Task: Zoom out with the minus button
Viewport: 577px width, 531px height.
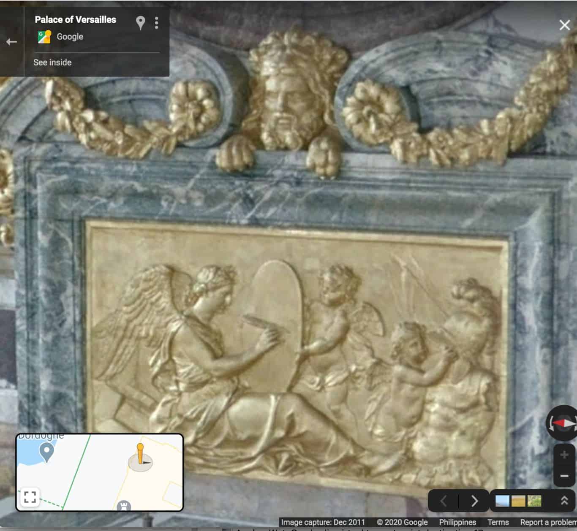Action: pos(564,476)
